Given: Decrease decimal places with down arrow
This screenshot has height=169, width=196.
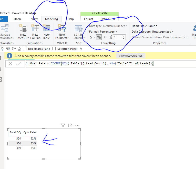Looking at the screenshot, I should coord(123,38).
